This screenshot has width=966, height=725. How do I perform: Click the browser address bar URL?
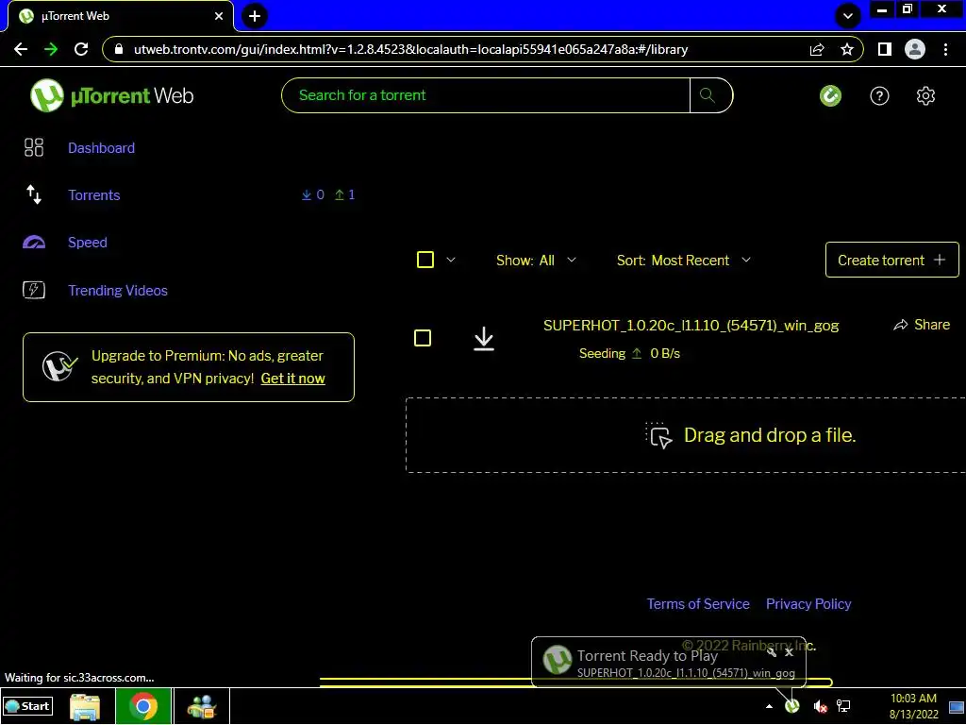[x=410, y=49]
